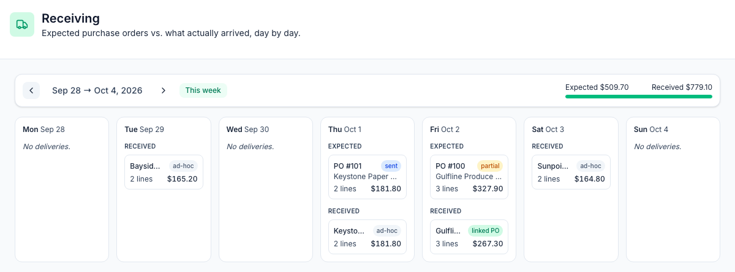Advance to the next week
This screenshot has height=272, width=735.
tap(164, 90)
